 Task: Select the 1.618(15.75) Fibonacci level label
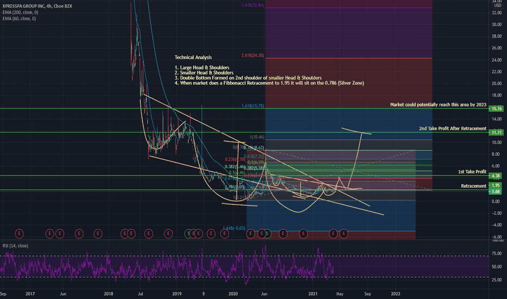coord(253,105)
